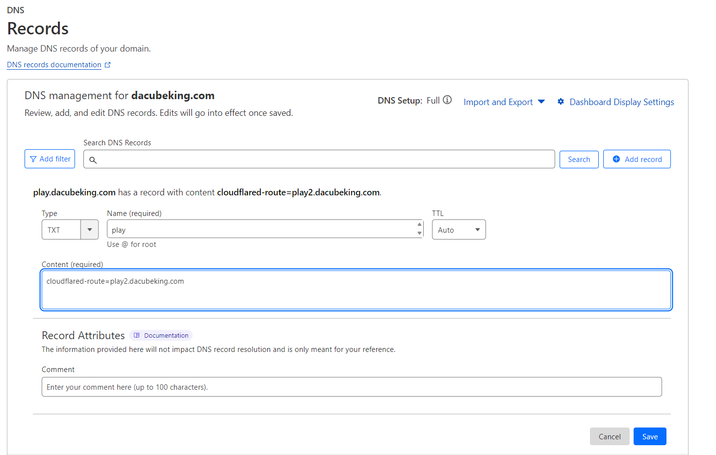Save the DNS record
Screen dimensions: 716x455
(650, 436)
